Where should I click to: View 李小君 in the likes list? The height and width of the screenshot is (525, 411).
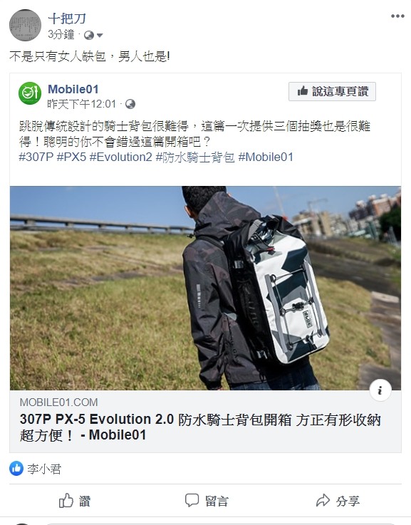tap(44, 469)
